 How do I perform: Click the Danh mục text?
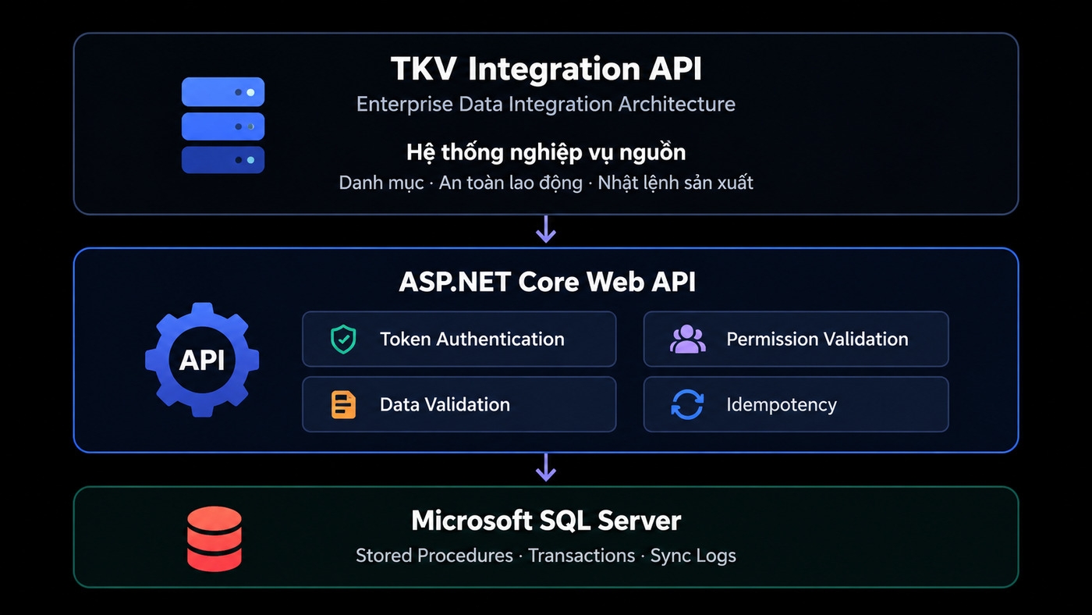coord(381,183)
